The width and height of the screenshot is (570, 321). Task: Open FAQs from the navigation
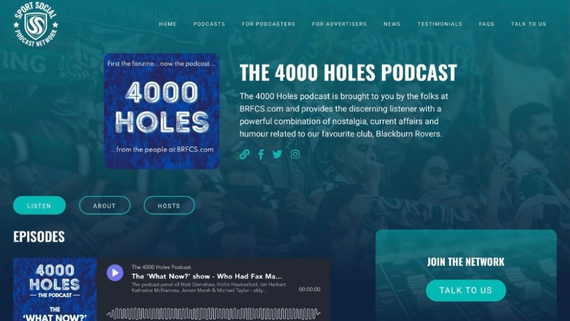coord(486,24)
